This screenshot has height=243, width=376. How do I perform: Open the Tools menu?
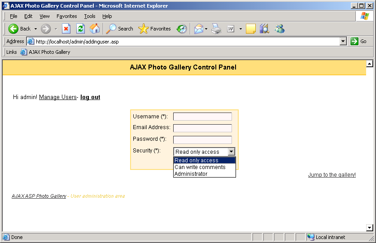[x=90, y=16]
